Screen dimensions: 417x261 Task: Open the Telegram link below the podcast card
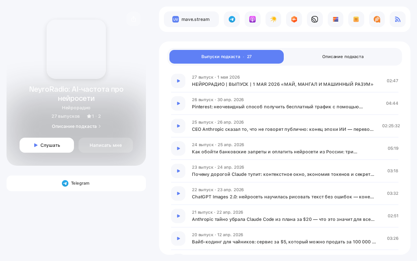click(x=76, y=183)
